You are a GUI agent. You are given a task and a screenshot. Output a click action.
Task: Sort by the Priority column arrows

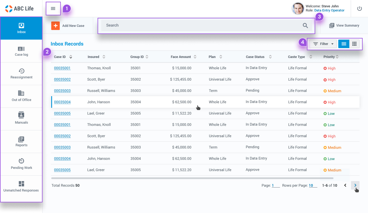pyautogui.click(x=337, y=57)
